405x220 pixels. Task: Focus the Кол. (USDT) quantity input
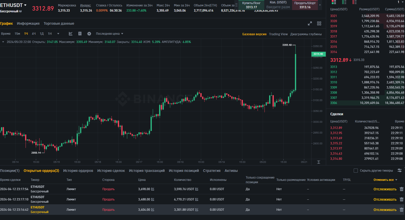pyautogui.click(x=278, y=7)
